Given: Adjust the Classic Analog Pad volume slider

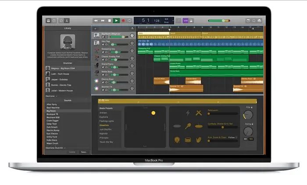Looking at the screenshot, I should click(119, 59).
